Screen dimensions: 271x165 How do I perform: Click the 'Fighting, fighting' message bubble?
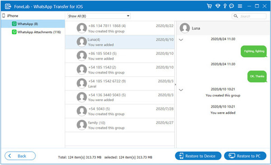pyautogui.click(x=254, y=51)
